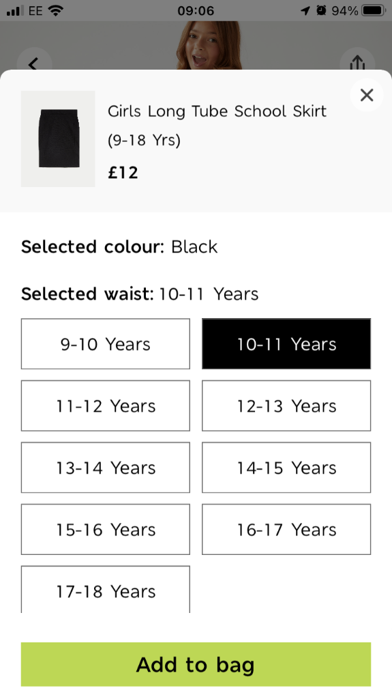Select 16-17 Years size option

pyautogui.click(x=286, y=530)
